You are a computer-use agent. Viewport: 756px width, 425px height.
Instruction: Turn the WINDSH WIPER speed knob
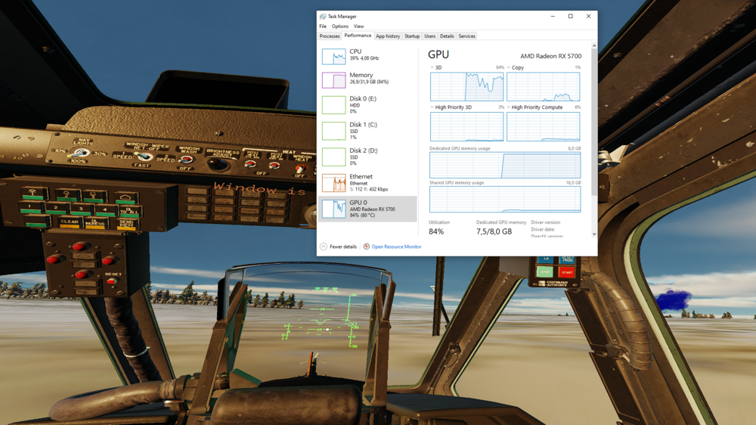(143, 157)
